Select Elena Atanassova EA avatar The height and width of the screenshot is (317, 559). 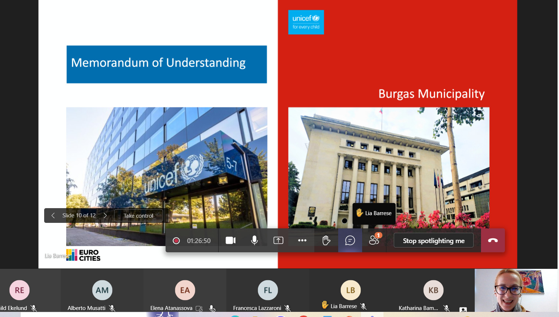tap(185, 290)
